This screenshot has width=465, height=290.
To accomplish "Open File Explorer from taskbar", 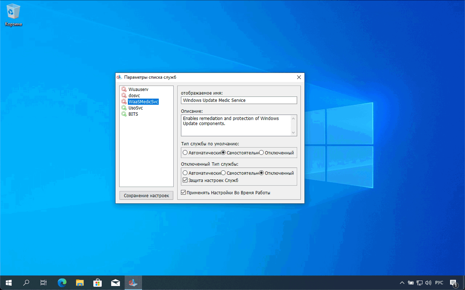I will pyautogui.click(x=80, y=283).
